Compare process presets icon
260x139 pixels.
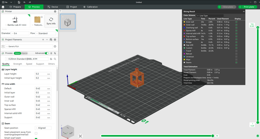pyautogui.click(x=55, y=53)
